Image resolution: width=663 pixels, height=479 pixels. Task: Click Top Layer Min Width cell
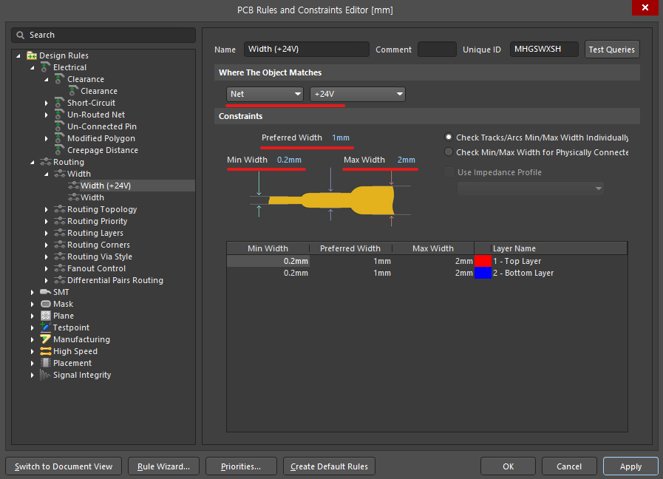(268, 261)
